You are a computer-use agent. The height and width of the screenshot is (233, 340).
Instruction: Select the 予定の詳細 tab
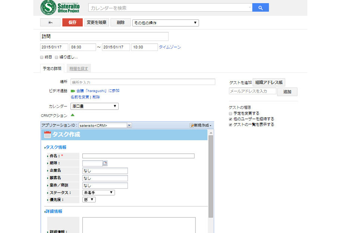click(x=52, y=68)
